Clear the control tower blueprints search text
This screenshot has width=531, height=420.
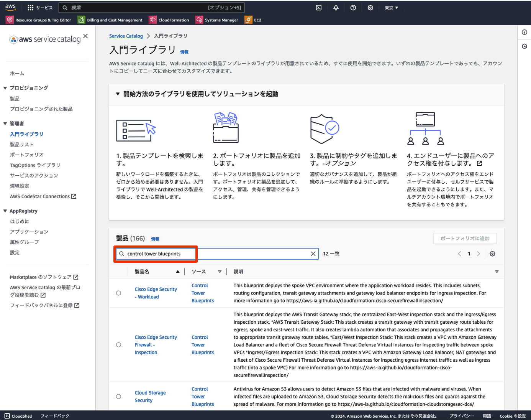click(x=313, y=254)
